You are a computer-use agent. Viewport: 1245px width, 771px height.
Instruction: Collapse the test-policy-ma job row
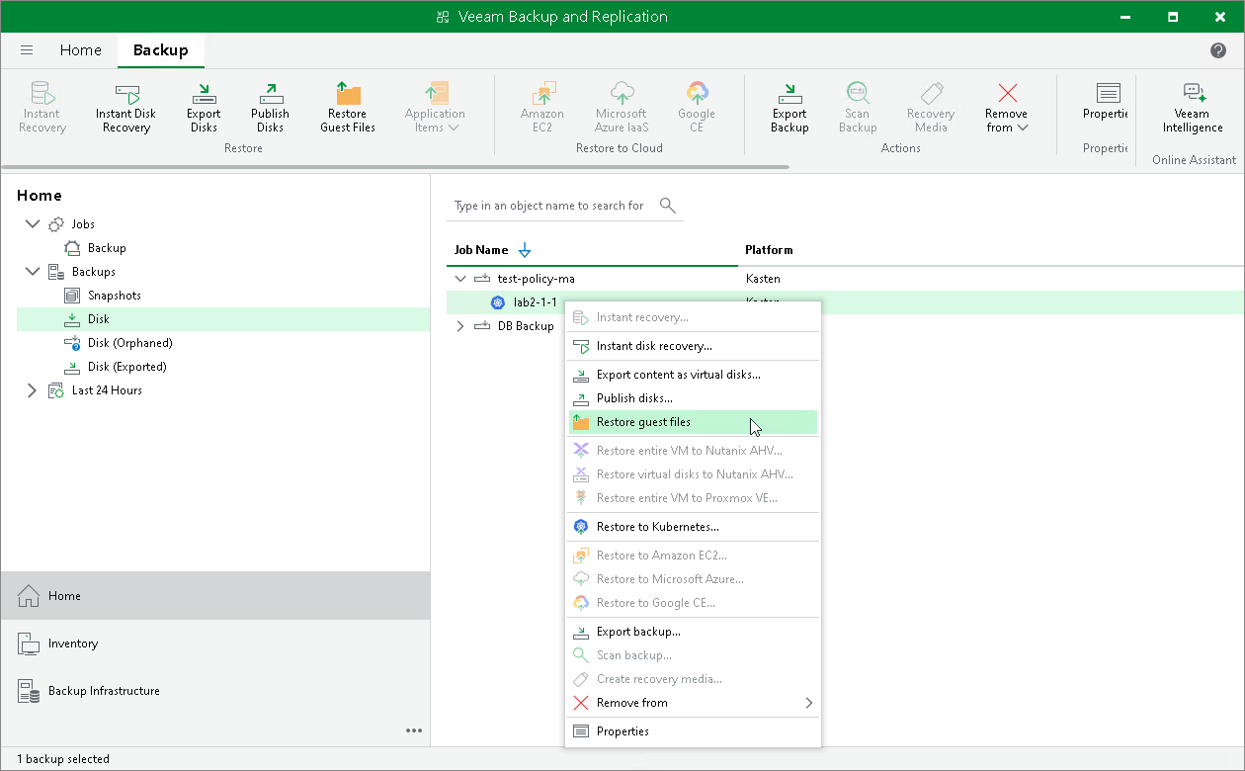(x=459, y=279)
